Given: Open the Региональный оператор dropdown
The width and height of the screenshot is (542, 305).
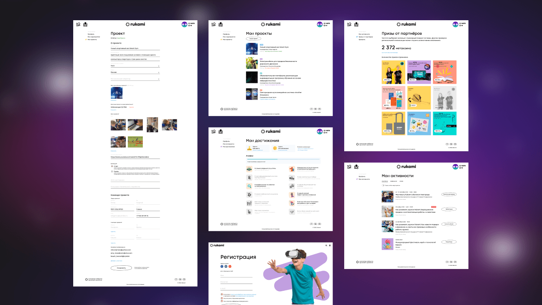Looking at the screenshot, I should point(135,79).
